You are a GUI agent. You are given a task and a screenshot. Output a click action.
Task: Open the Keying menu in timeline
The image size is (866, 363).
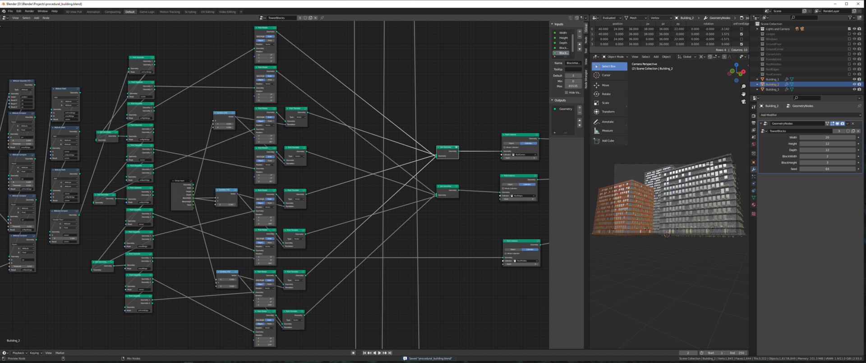[x=35, y=353]
